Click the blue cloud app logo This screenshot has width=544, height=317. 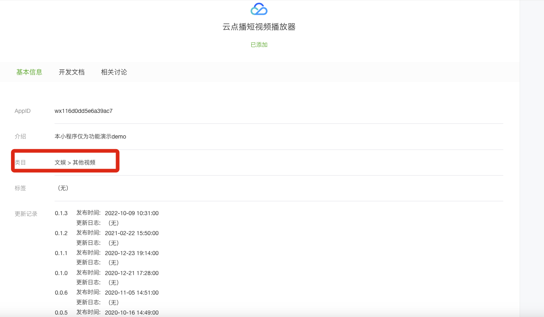click(x=259, y=9)
